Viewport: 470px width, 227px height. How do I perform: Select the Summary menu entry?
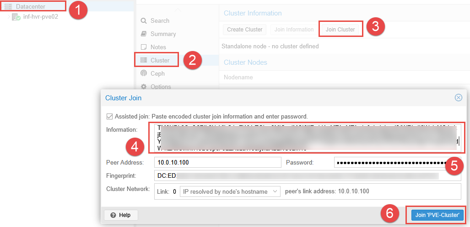(x=163, y=34)
